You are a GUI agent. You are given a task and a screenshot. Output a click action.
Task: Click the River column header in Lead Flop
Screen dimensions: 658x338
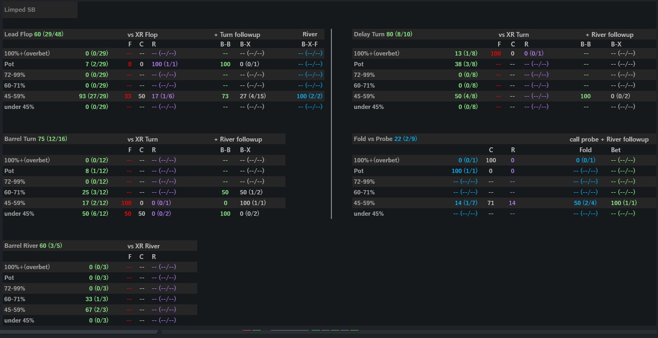[x=309, y=34]
